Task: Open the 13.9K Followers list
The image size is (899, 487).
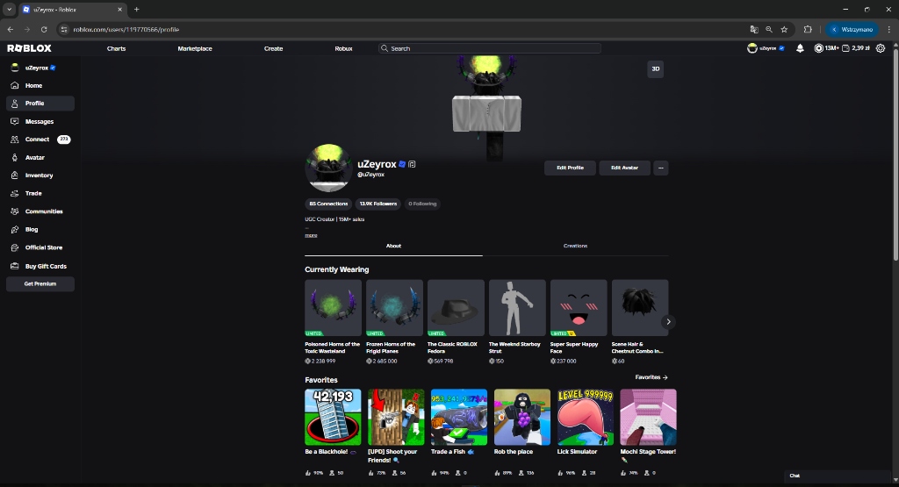Action: click(x=378, y=204)
